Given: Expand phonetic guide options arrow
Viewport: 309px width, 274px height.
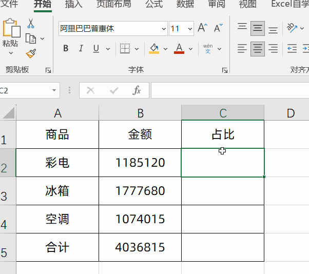Looking at the screenshot, I should tap(219, 49).
